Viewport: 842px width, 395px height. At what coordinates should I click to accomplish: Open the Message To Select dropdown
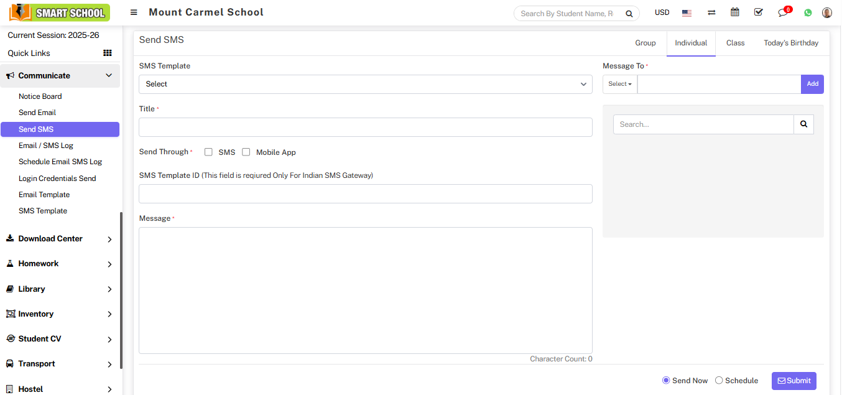pos(619,84)
